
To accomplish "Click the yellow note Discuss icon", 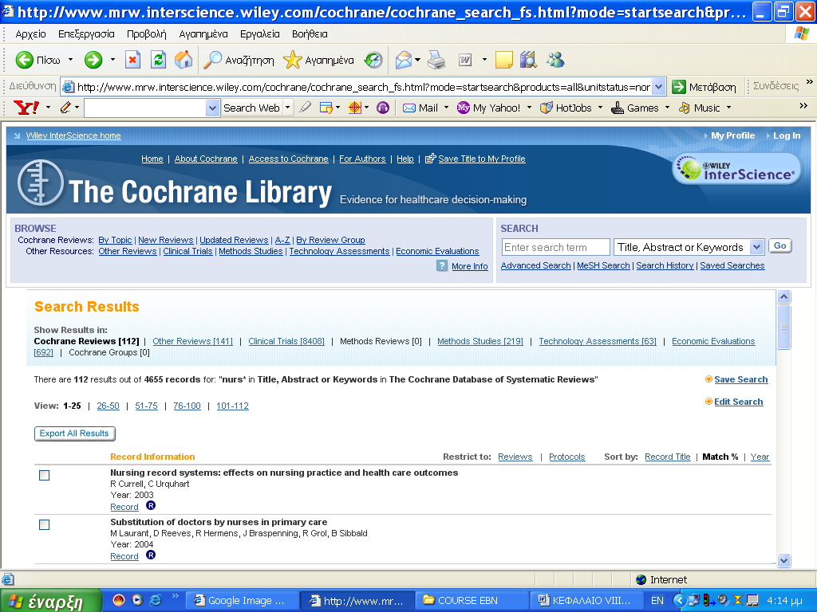I will 504,60.
